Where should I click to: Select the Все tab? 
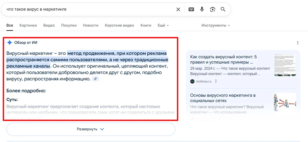pyautogui.click(x=9, y=25)
